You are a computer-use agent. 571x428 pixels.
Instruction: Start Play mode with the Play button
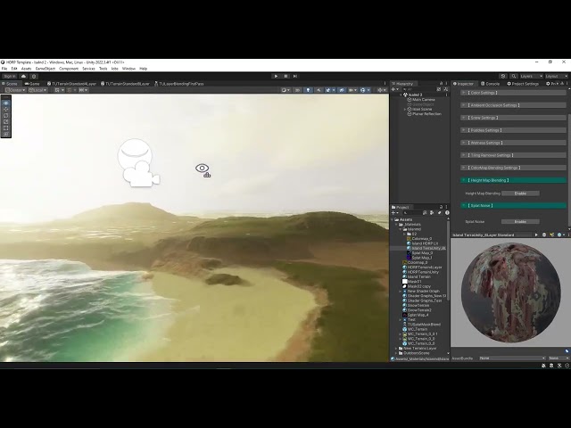[x=276, y=76]
